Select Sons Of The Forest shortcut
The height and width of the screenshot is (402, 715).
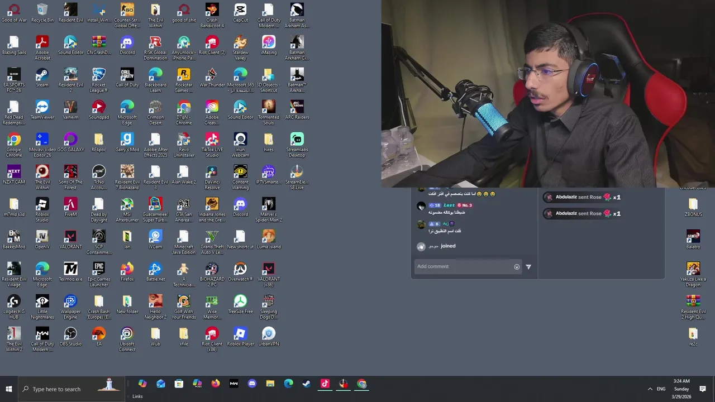click(70, 178)
